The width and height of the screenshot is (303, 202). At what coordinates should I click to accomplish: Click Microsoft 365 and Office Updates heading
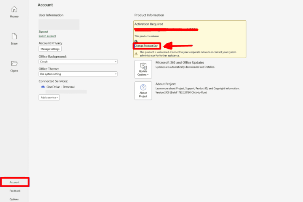pos(180,62)
